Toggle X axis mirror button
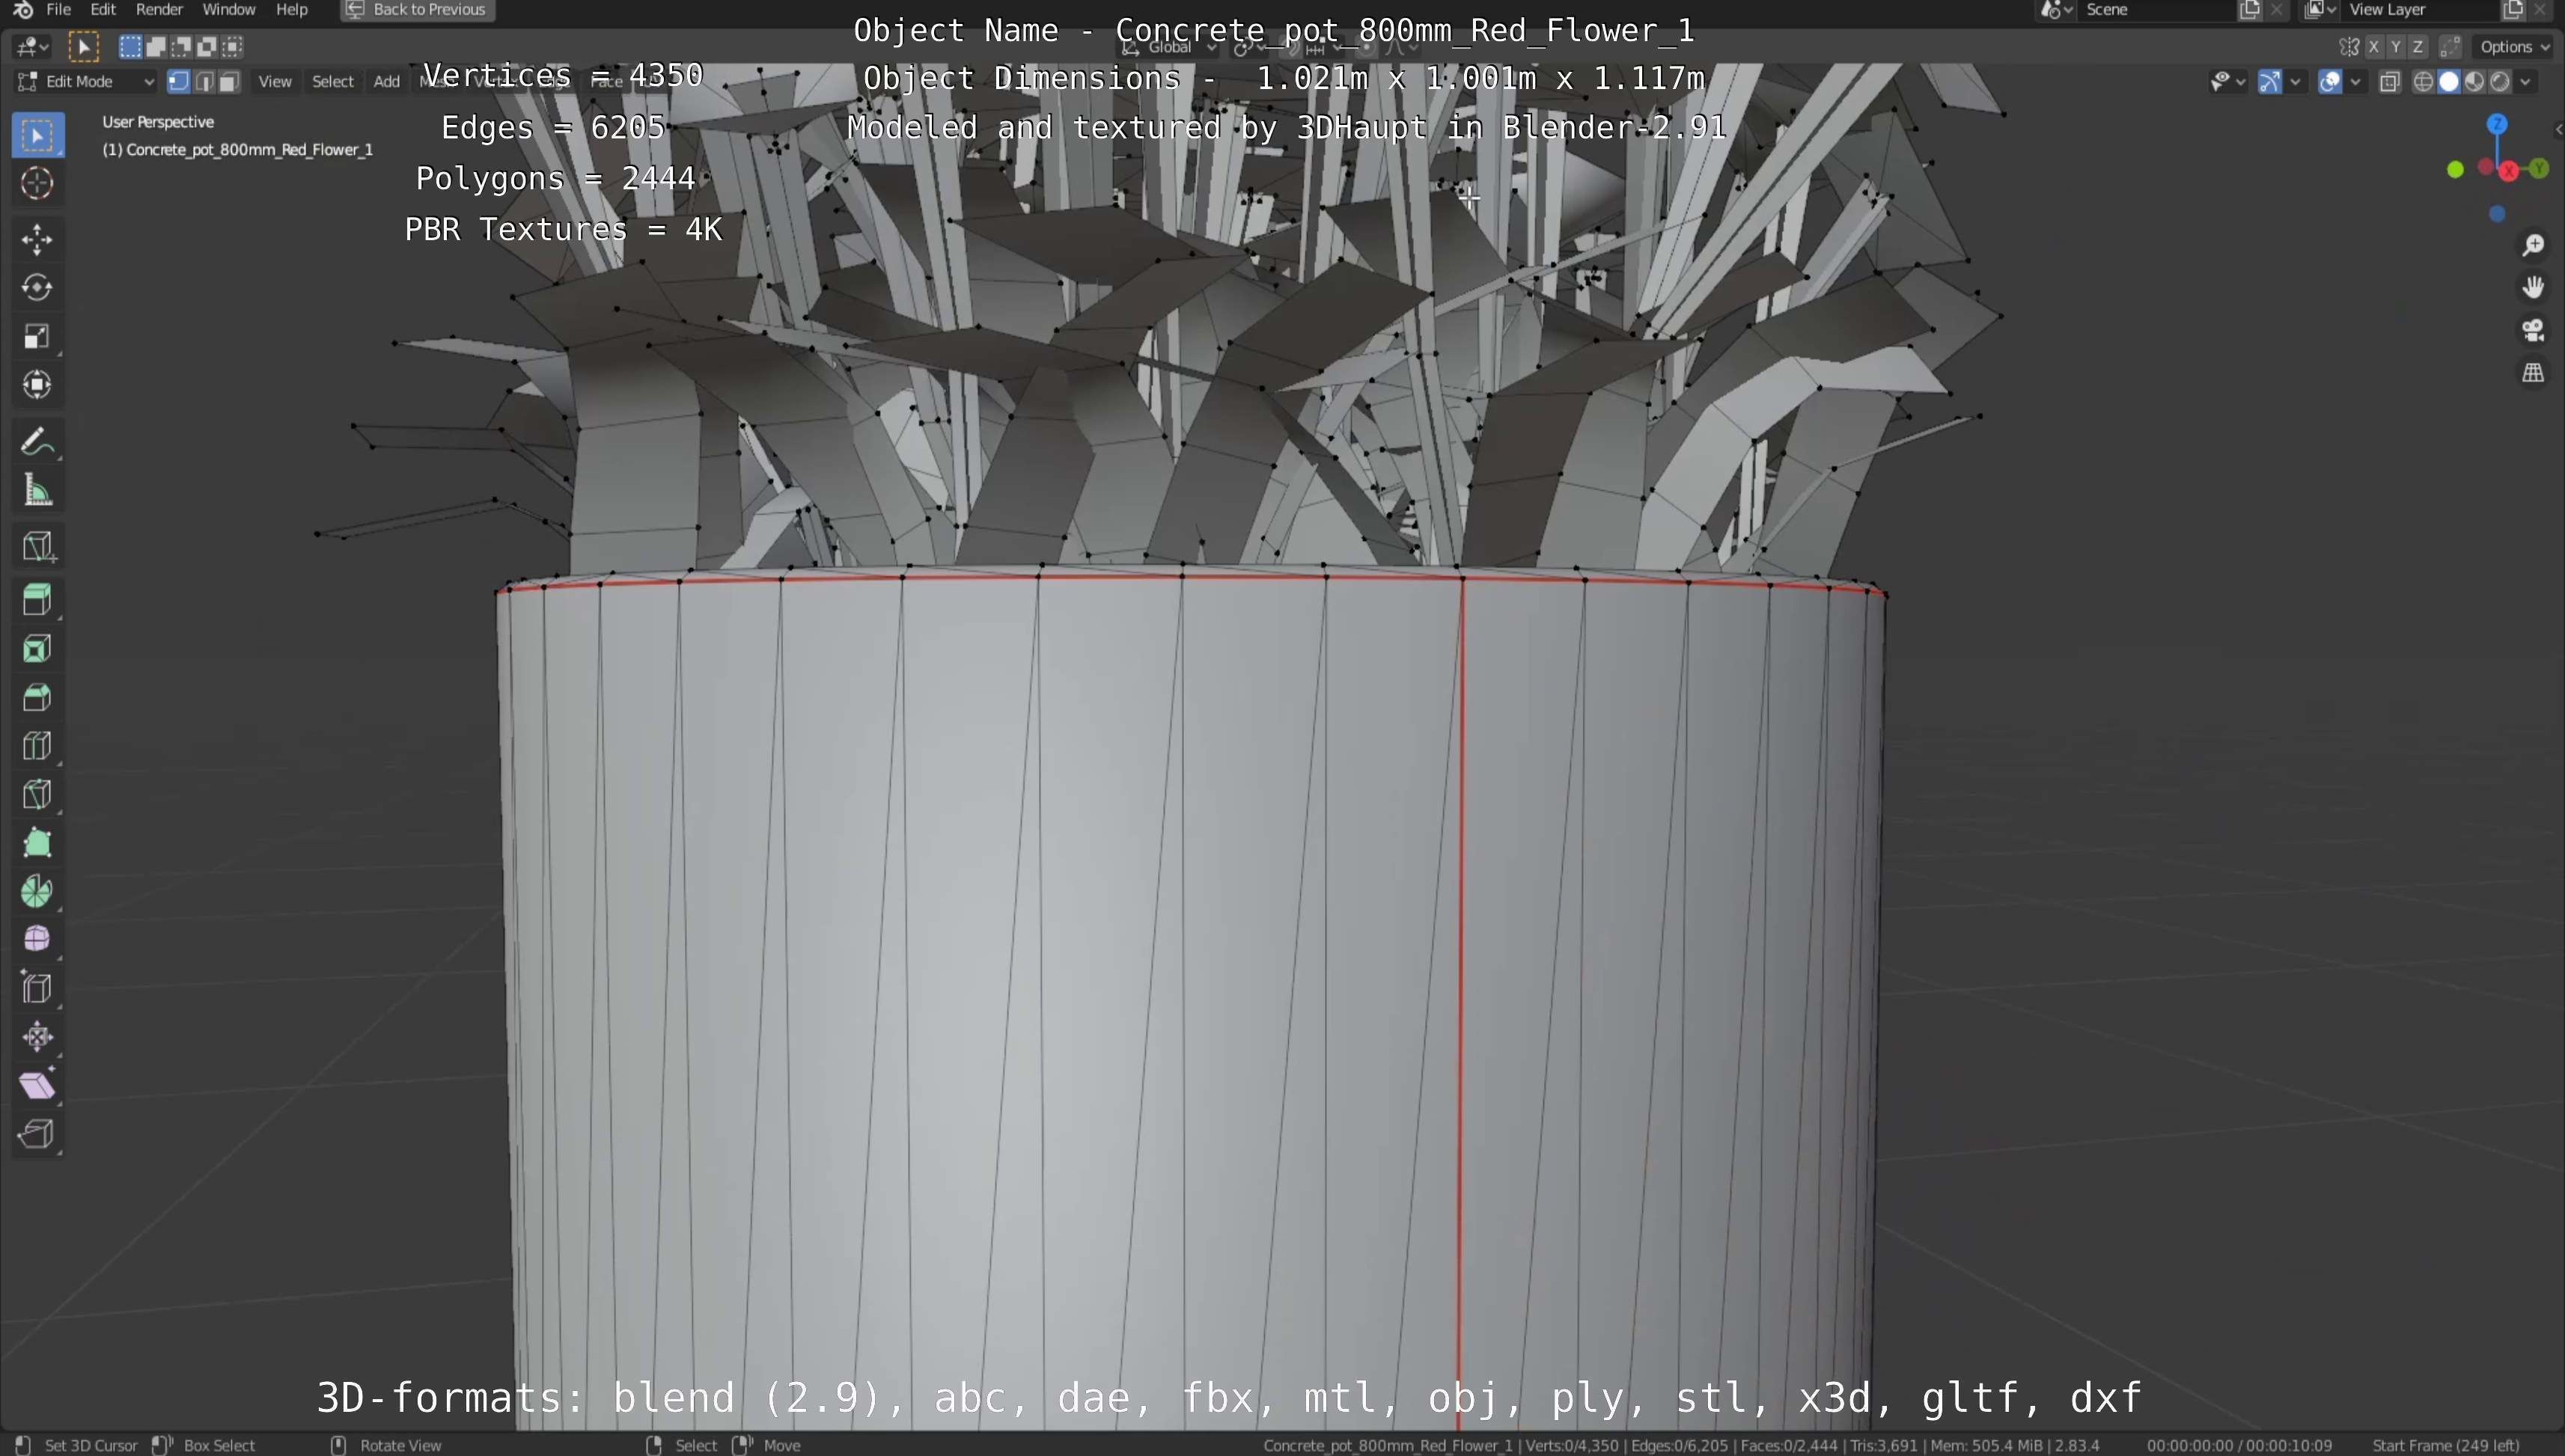The width and height of the screenshot is (2565, 1456). pos(2373,47)
